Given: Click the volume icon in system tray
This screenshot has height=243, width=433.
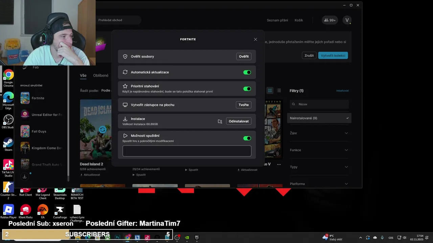Looking at the screenshot, I should point(405,238).
